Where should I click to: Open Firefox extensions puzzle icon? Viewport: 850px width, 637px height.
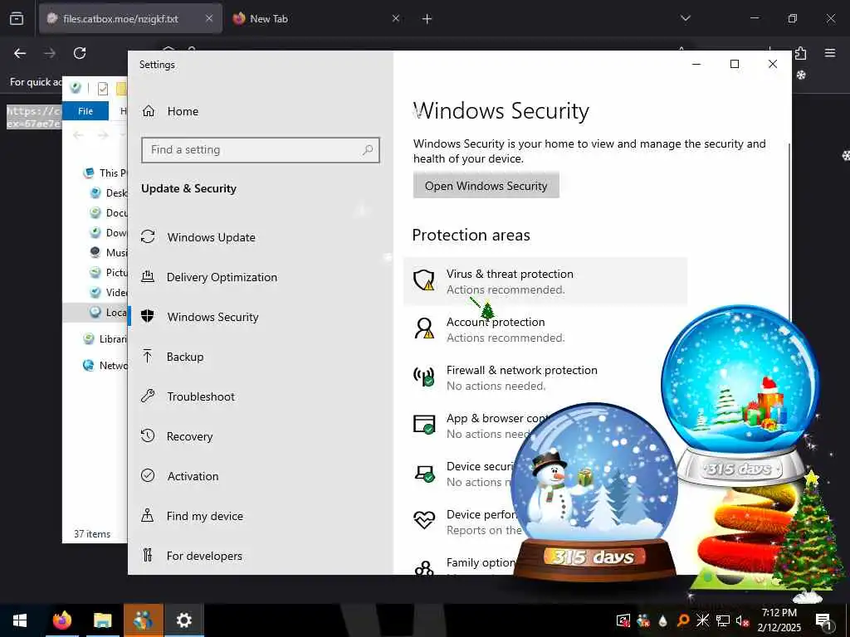click(x=801, y=53)
